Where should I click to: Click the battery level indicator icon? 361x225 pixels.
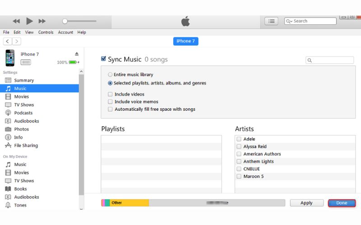coord(73,62)
